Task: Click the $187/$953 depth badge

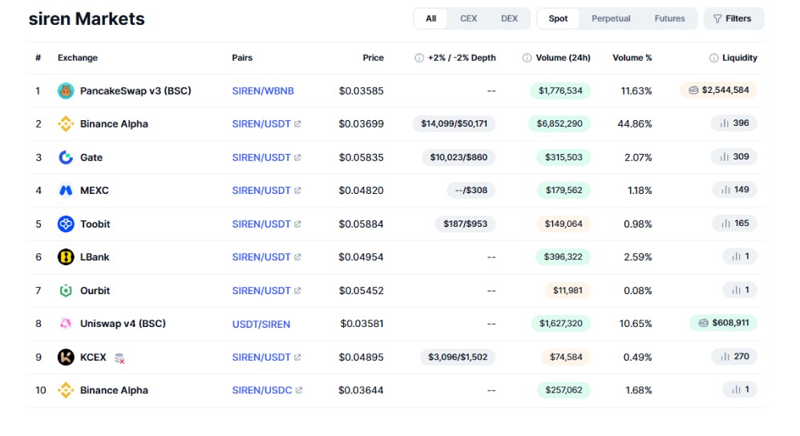Action: (465, 224)
